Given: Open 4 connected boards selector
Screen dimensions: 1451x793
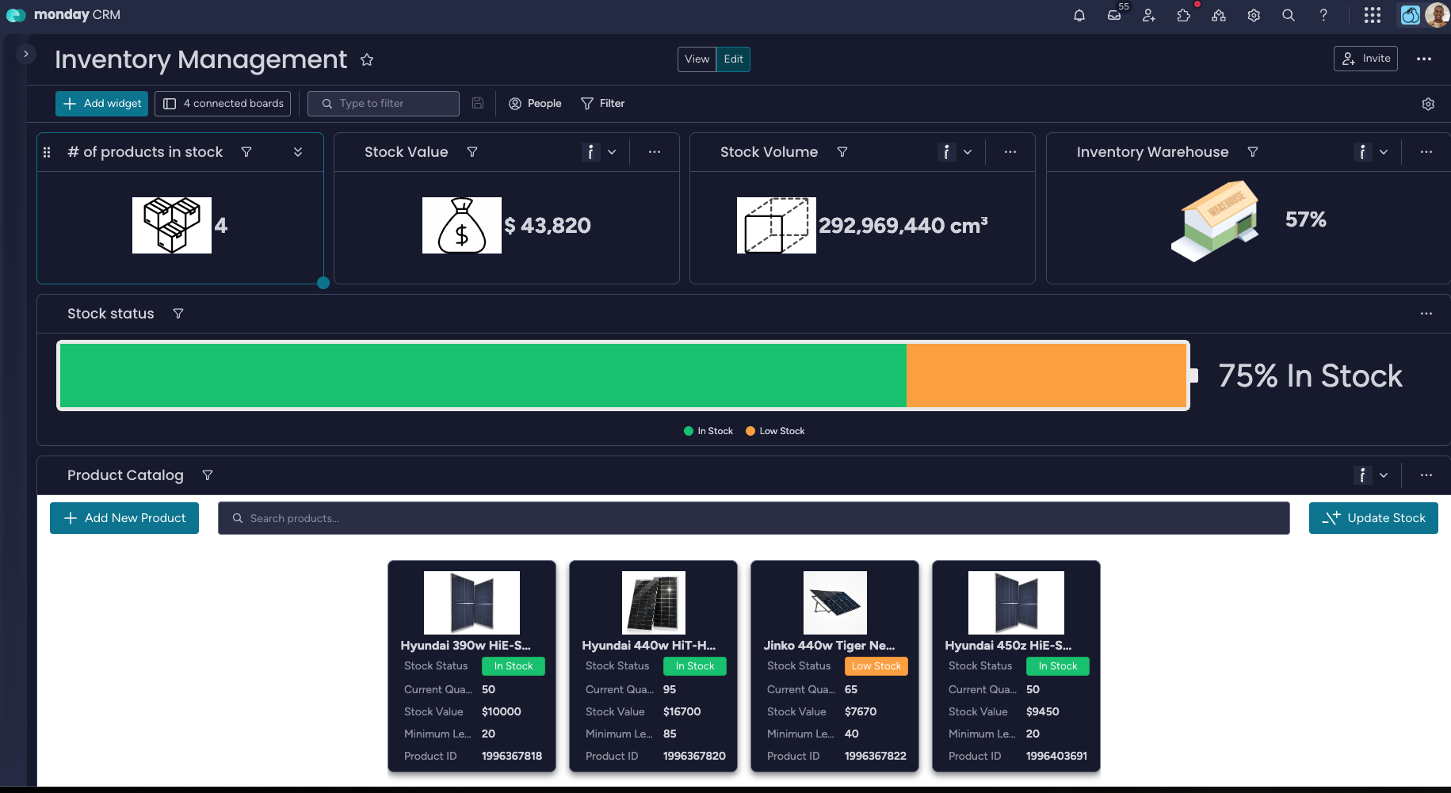Looking at the screenshot, I should pyautogui.click(x=223, y=104).
